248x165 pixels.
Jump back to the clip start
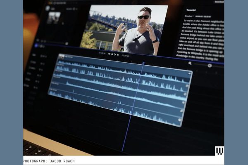[x=109, y=54]
